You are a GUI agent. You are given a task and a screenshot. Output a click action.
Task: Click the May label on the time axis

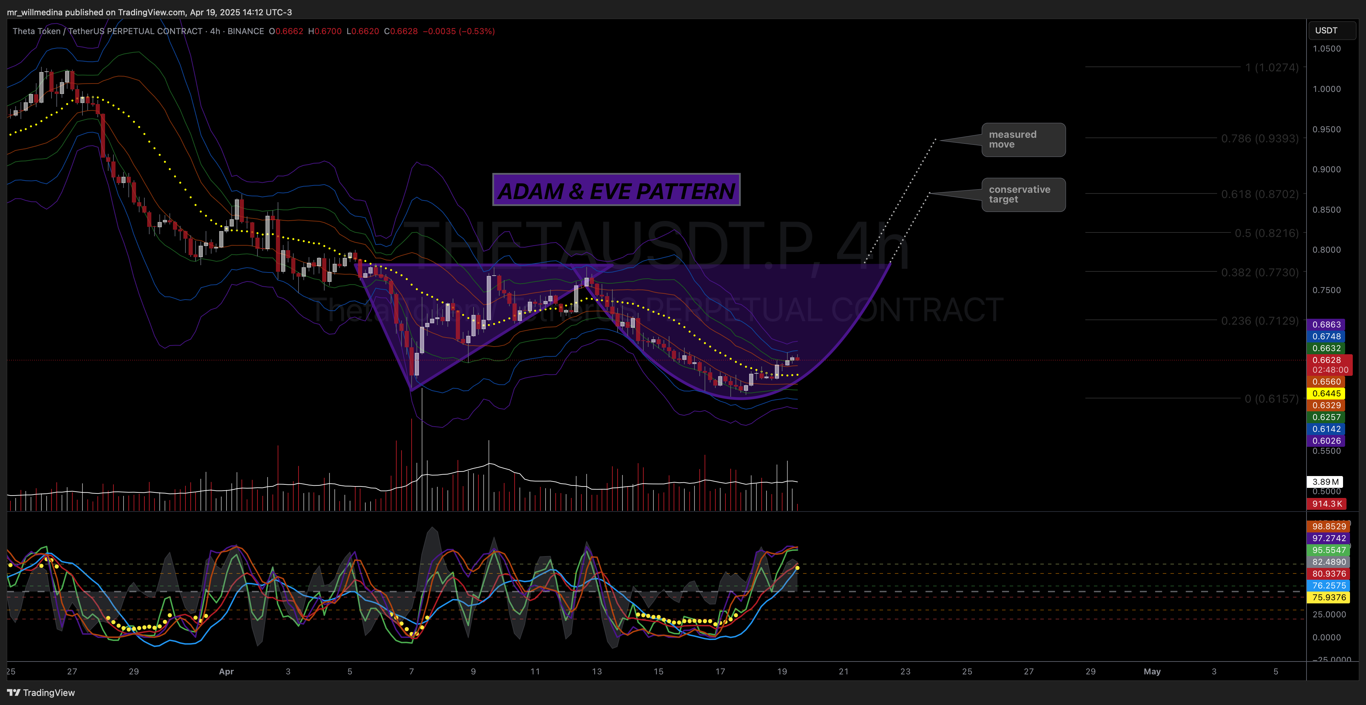1152,672
